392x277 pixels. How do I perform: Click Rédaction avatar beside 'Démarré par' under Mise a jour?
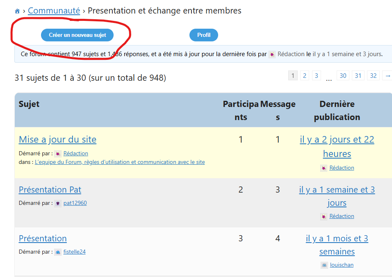58,154
